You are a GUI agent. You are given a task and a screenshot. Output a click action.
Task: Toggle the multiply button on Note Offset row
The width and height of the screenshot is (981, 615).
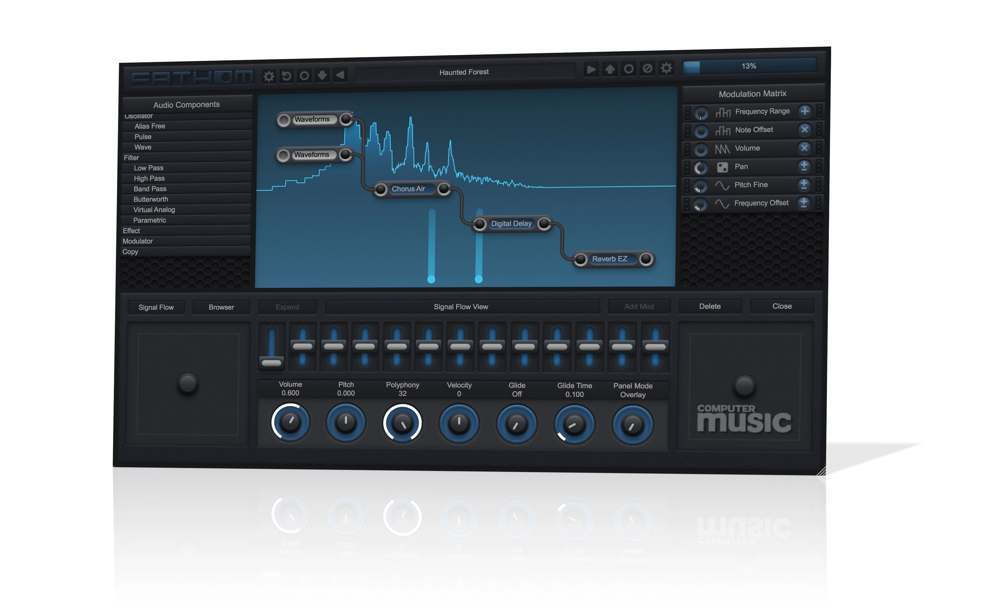[804, 129]
